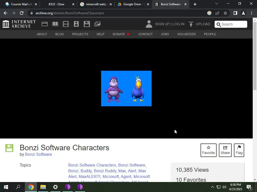Screen dimensions: 257x192
Task: Open the Audio speaker icon
Action: coord(76,24)
